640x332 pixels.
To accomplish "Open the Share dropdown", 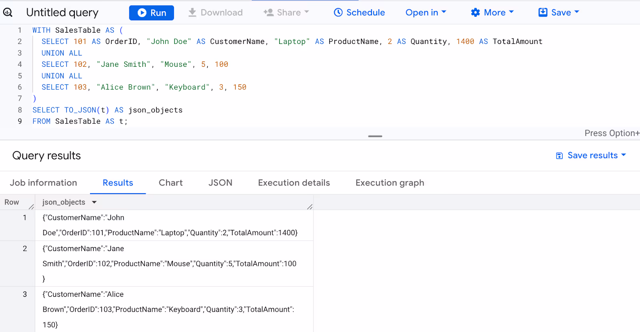I will pos(286,12).
